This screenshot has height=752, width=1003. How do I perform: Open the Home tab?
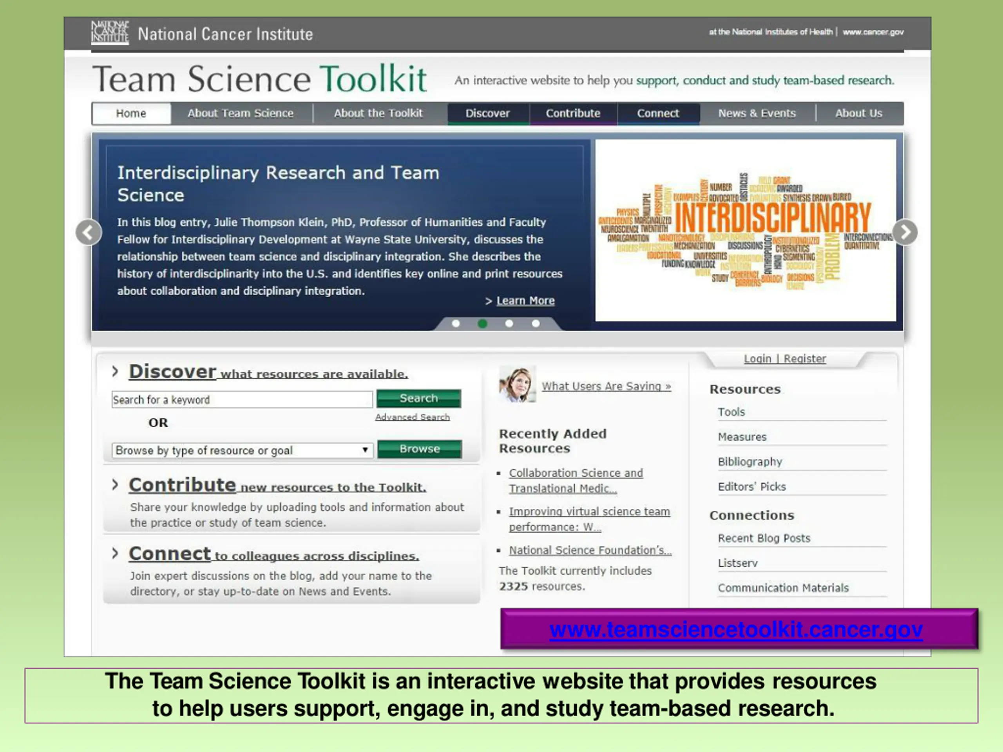pos(131,113)
